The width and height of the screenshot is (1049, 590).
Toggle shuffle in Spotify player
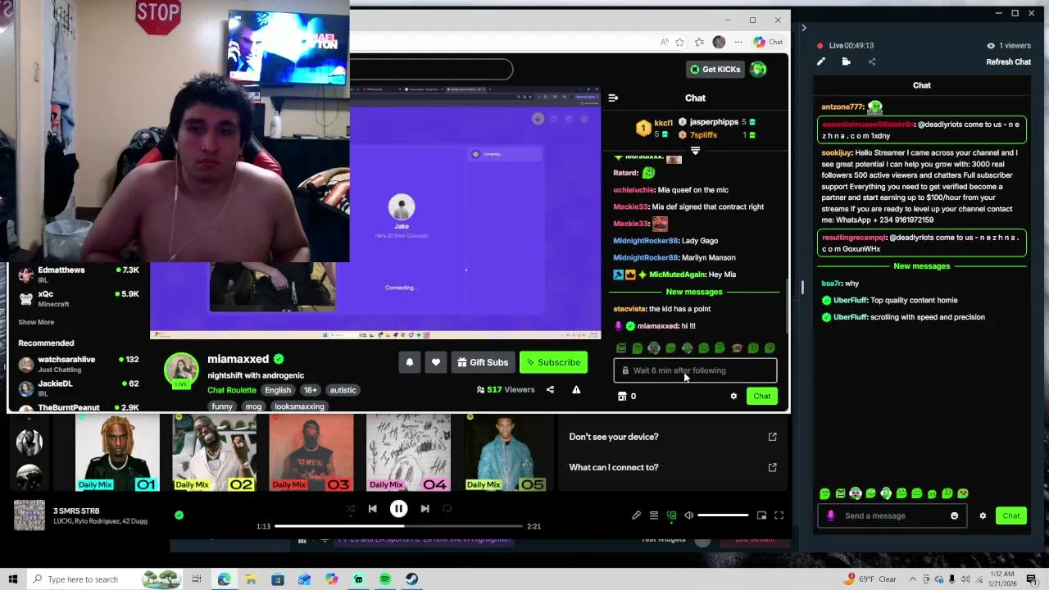pos(350,509)
